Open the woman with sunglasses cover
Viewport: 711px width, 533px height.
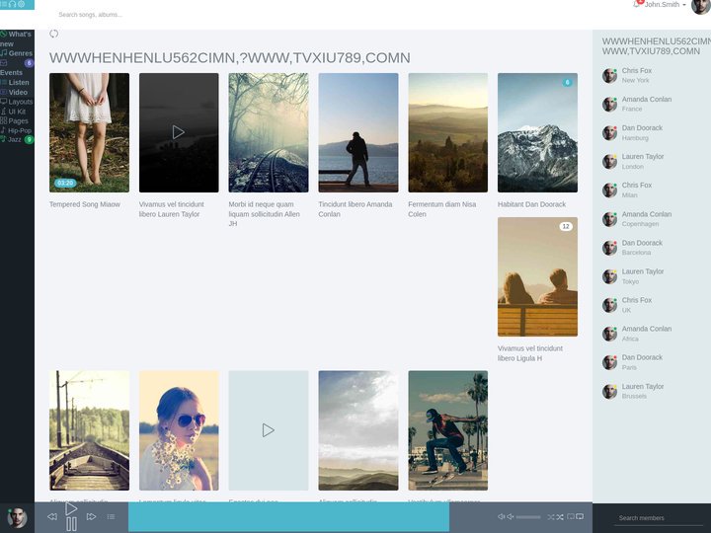click(179, 430)
